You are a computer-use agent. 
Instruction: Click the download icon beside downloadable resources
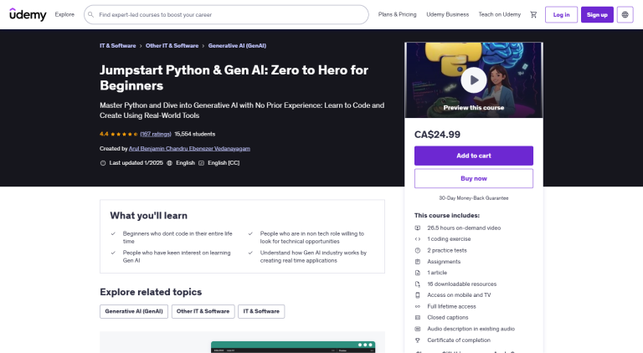tap(418, 284)
